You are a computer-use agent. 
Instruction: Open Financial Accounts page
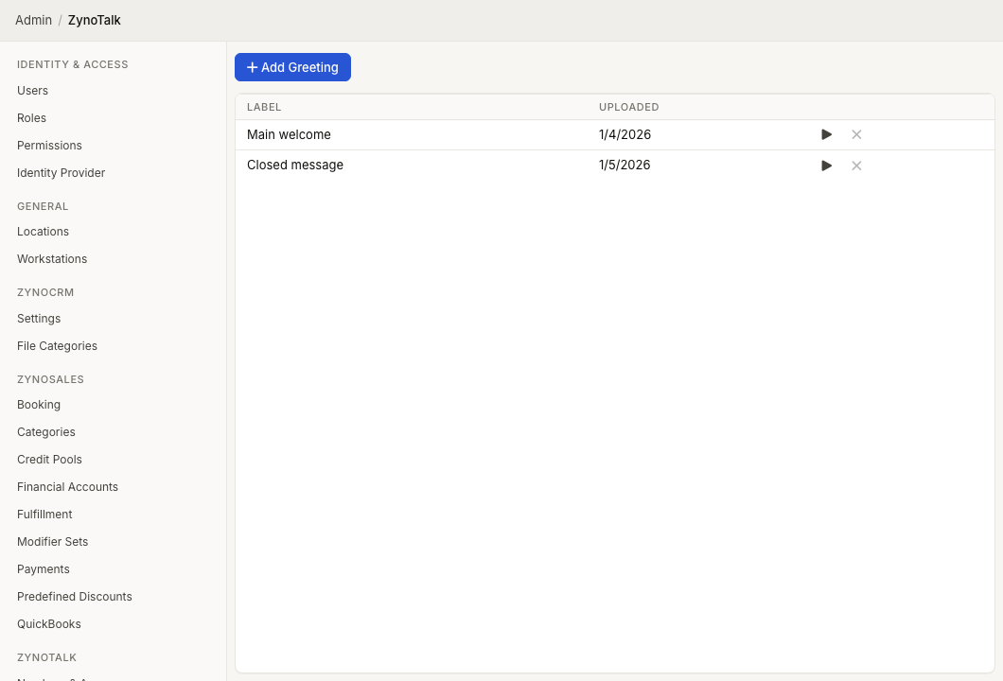67,487
